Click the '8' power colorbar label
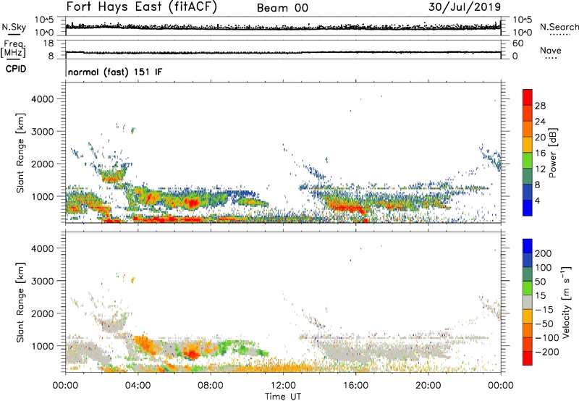Image resolution: width=579 pixels, height=401 pixels. [537, 185]
